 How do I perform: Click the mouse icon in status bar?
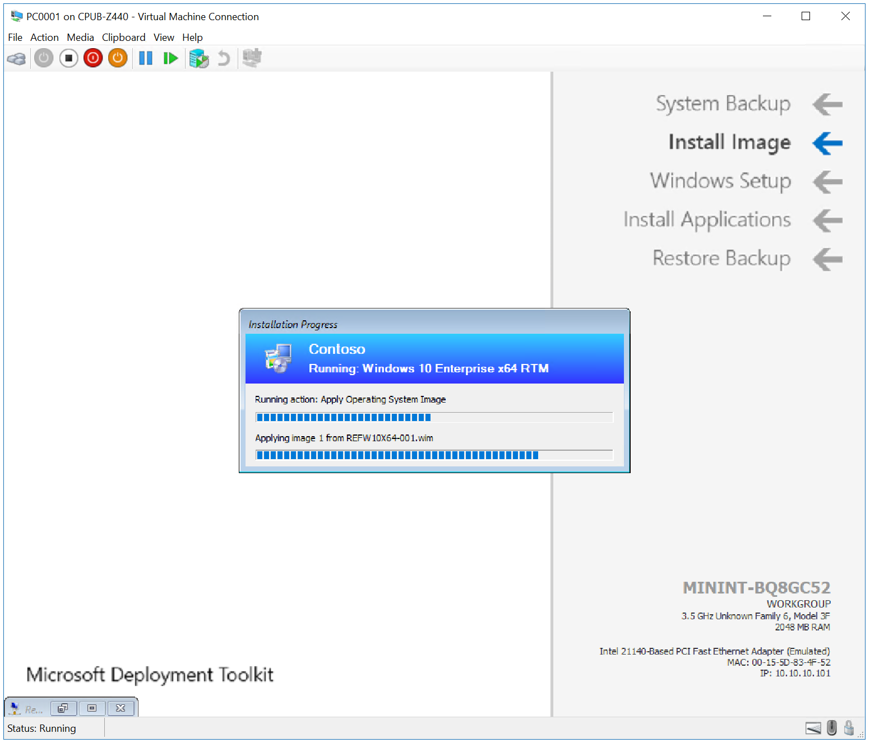point(832,728)
